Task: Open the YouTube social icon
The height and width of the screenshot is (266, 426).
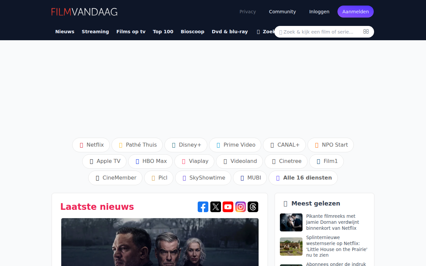Action: coord(228,207)
